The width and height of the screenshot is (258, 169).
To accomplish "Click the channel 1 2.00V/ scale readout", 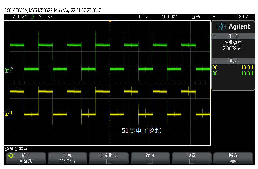I will [19, 17].
